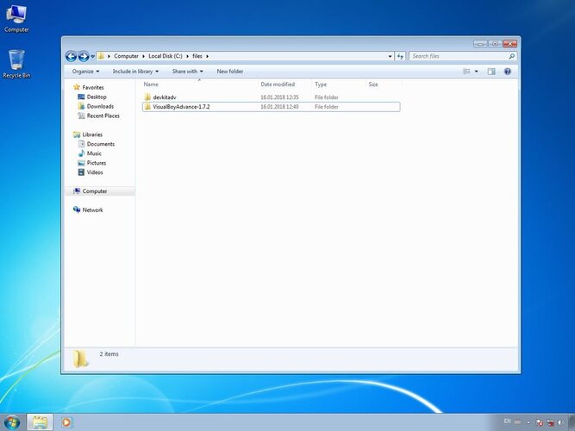Screen dimensions: 575x431
Task: Open Recent Places in navigation pane
Action: point(103,116)
